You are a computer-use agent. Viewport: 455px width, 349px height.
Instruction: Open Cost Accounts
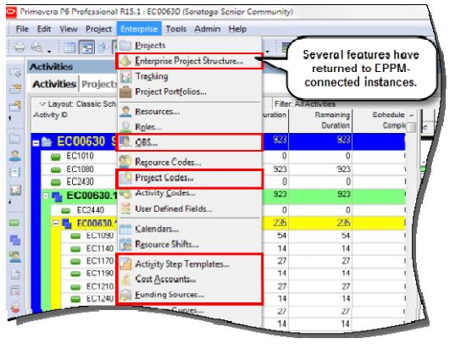(x=190, y=279)
